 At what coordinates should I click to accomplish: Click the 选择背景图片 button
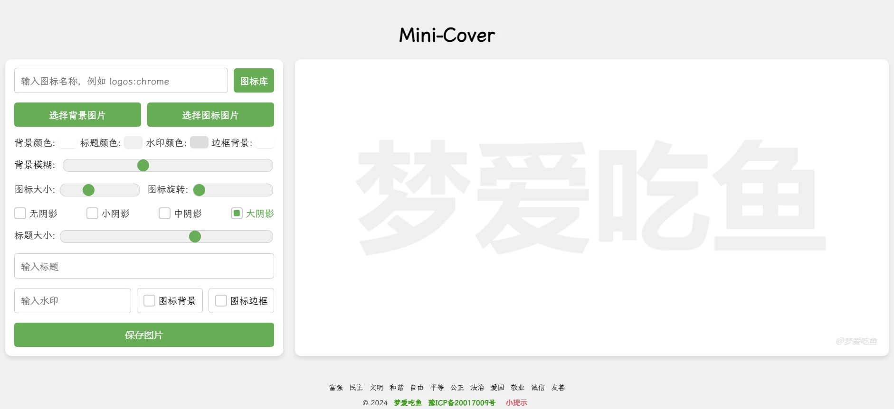tap(77, 115)
